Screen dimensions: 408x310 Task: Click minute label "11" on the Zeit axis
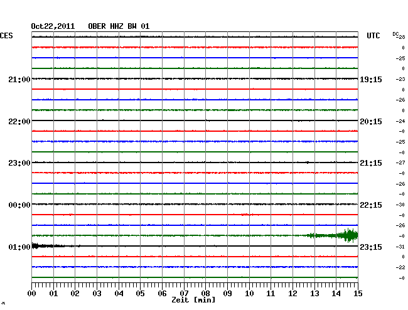[x=271, y=294]
